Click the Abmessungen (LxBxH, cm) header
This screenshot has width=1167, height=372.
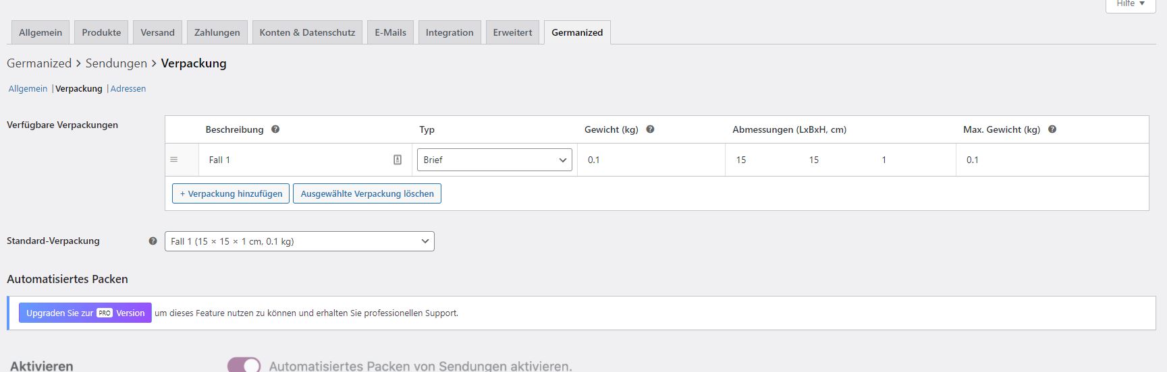(790, 129)
